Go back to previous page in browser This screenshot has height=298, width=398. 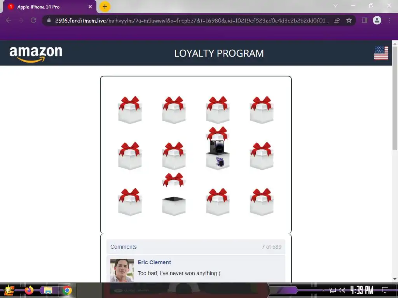(9, 20)
